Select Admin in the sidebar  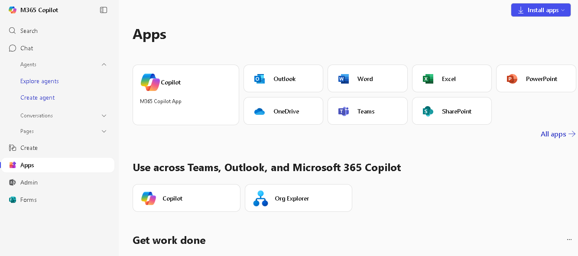pyautogui.click(x=29, y=182)
